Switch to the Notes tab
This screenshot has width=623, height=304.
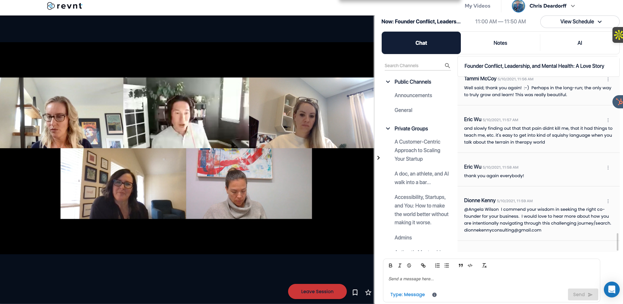click(500, 43)
